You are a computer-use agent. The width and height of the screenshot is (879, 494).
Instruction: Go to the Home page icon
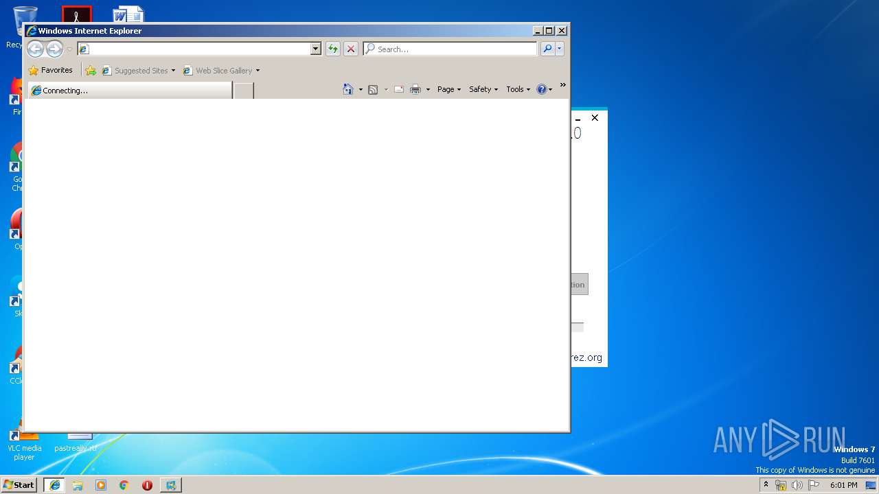pyautogui.click(x=348, y=89)
